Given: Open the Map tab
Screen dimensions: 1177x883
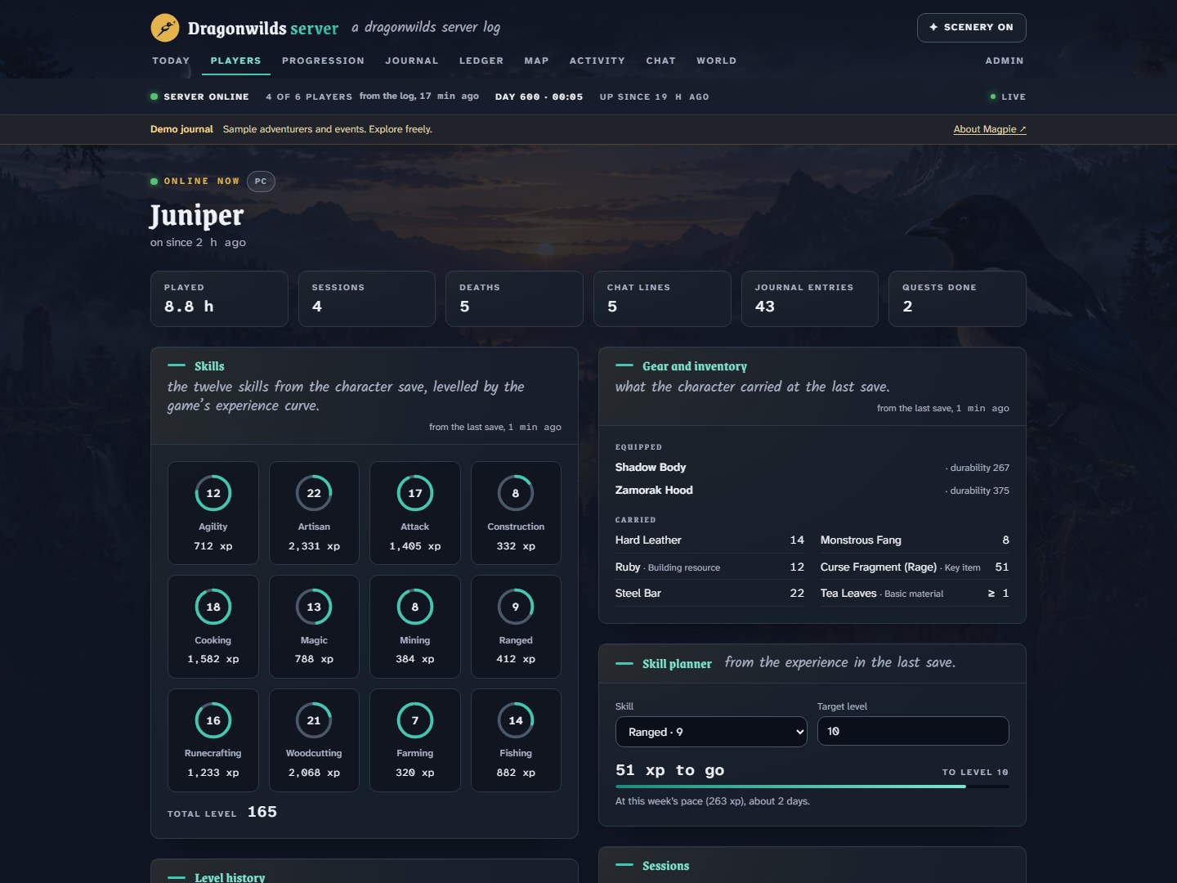Looking at the screenshot, I should pyautogui.click(x=536, y=61).
